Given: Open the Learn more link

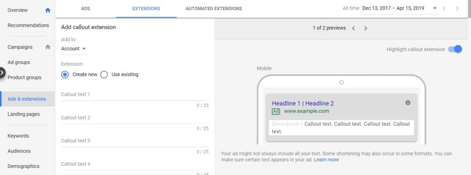Looking at the screenshot, I should (x=326, y=160).
